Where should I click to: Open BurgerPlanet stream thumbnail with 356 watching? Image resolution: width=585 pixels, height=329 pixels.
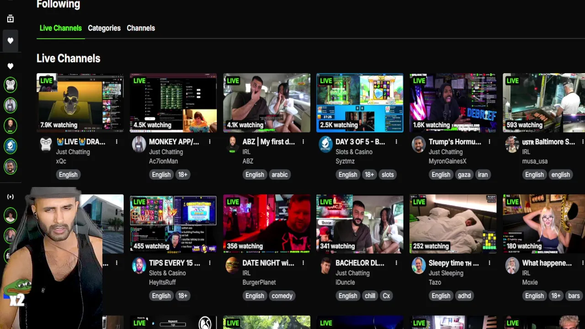point(266,224)
